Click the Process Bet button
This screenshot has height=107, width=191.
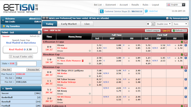[33, 70]
